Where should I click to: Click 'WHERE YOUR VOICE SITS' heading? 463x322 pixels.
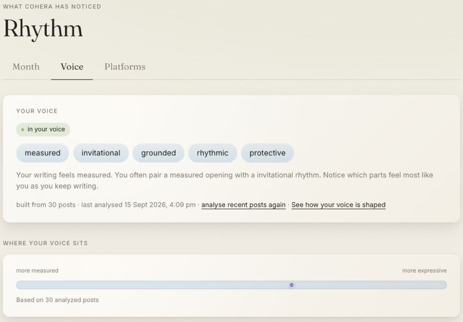click(45, 243)
